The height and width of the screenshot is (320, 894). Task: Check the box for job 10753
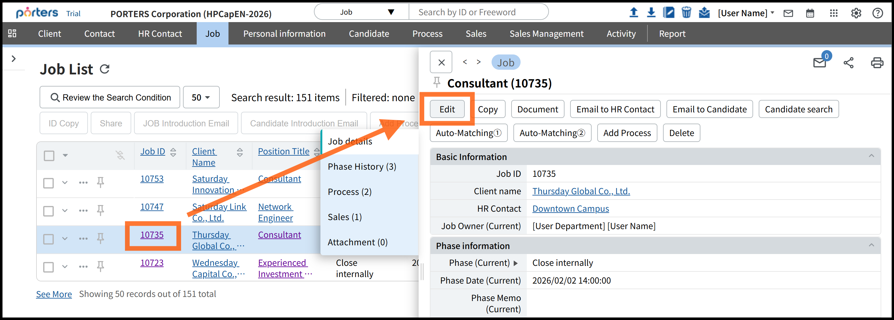click(49, 183)
